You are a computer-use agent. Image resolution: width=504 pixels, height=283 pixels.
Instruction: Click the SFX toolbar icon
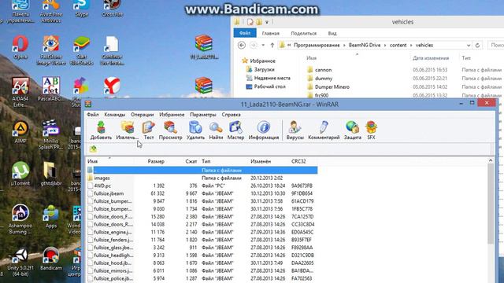click(x=371, y=130)
